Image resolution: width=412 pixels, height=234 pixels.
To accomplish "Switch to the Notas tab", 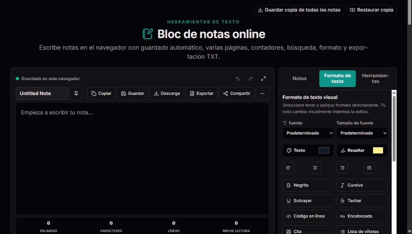I will (299, 79).
